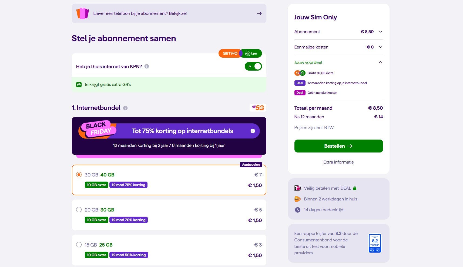Click the clock icon by 14 dagen bedenktijd
This screenshot has width=463, height=267.
tap(297, 210)
